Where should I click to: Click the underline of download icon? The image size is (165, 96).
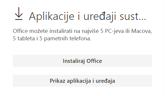(19, 19)
